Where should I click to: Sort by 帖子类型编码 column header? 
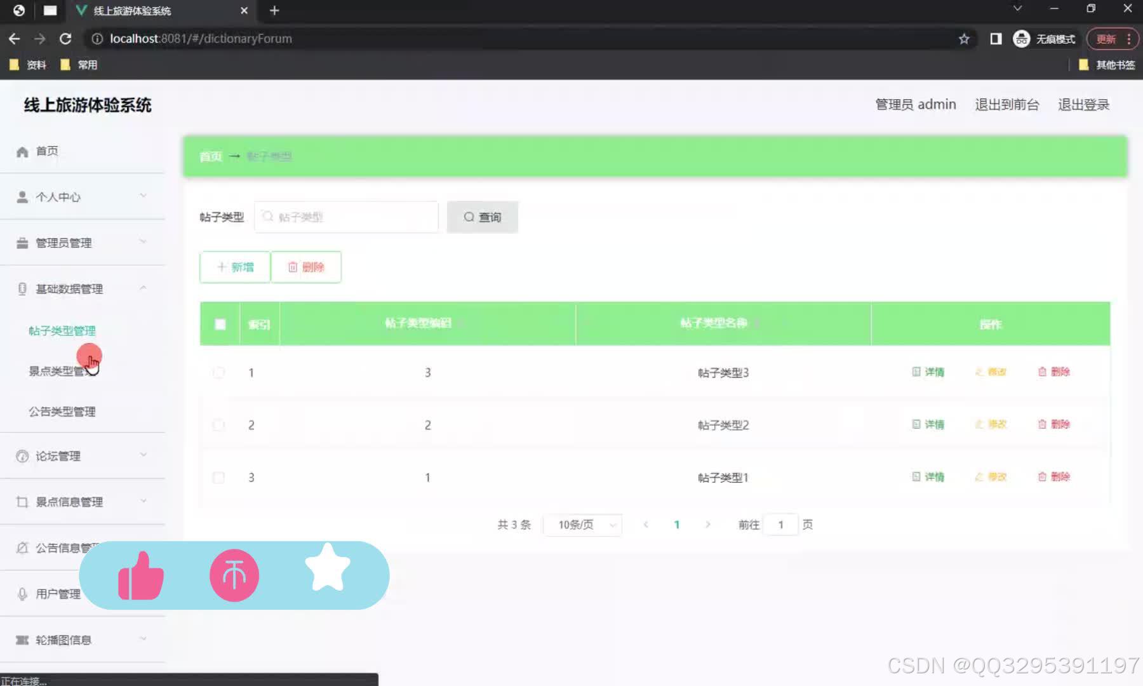click(419, 323)
